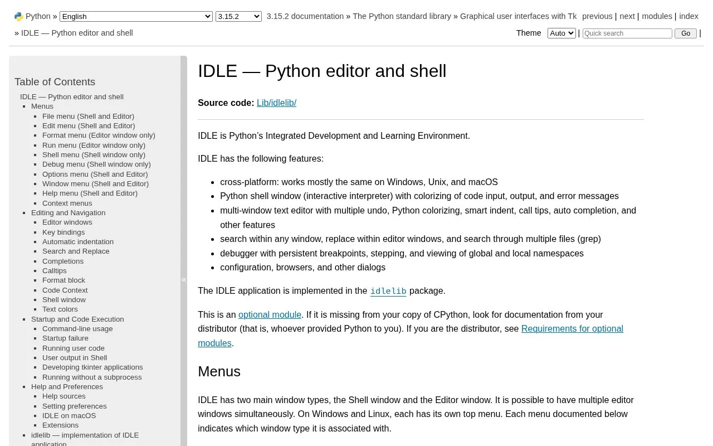Open Developing tkinter applications entry
This screenshot has height=446, width=713.
click(x=92, y=367)
